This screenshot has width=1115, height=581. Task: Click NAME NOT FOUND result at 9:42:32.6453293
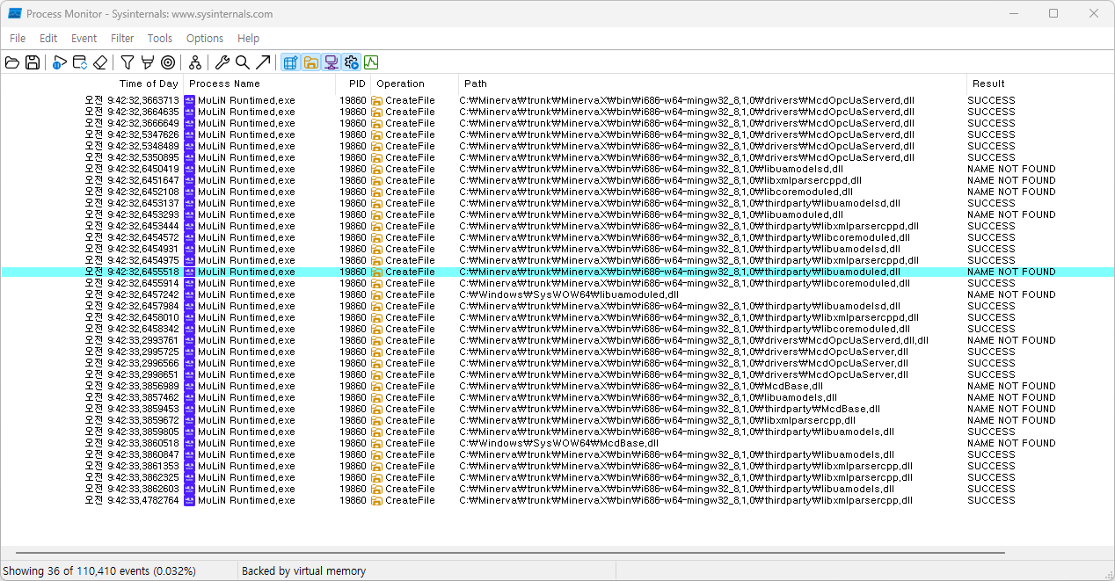click(x=1011, y=214)
